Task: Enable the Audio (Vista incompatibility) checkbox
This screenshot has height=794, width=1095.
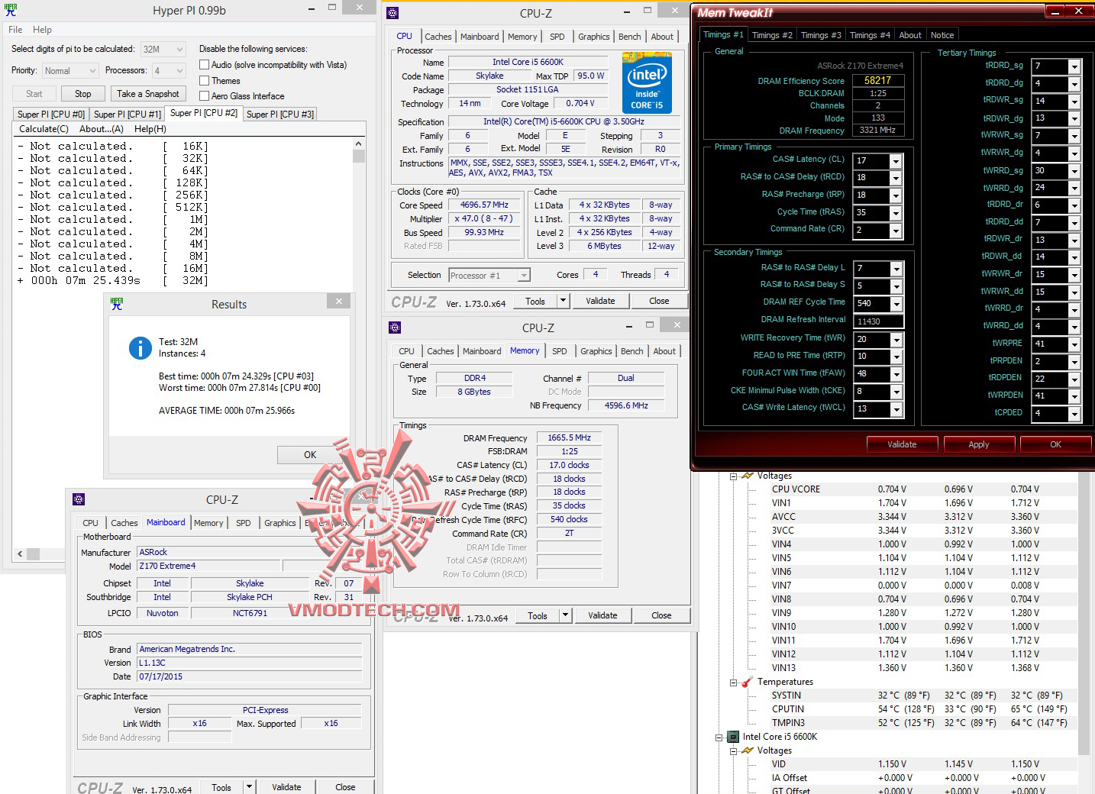Action: (204, 65)
